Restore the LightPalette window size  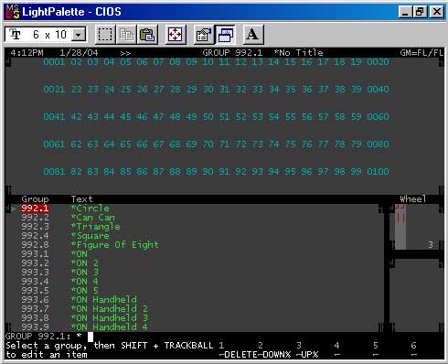420,12
